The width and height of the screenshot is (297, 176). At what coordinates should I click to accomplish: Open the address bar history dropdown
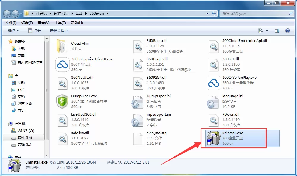point(207,14)
